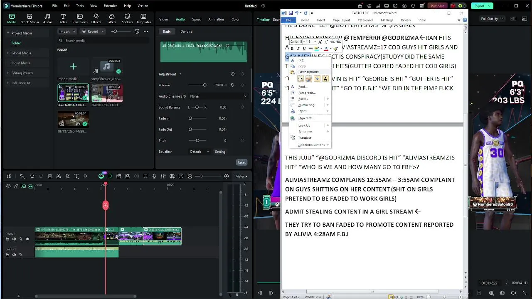532x299 pixels.
Task: Open the Import dropdown
Action: click(x=66, y=32)
